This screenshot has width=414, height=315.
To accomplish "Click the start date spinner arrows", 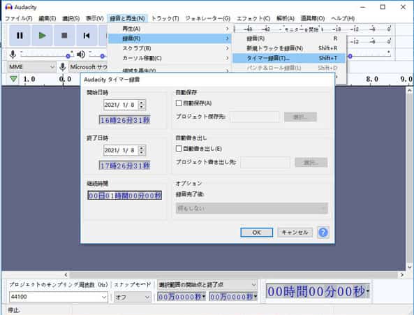I will coord(142,105).
